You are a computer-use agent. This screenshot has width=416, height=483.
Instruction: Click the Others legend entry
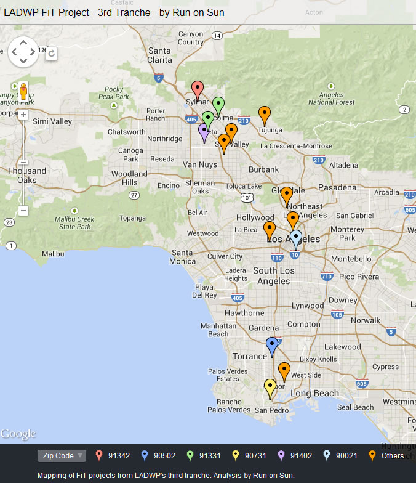[386, 456]
